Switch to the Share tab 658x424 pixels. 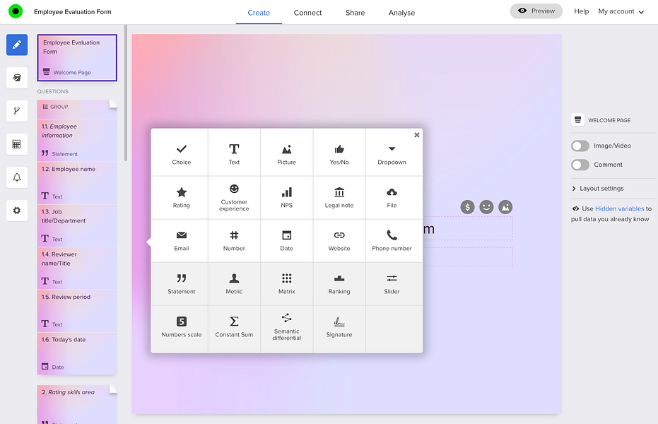[355, 13]
